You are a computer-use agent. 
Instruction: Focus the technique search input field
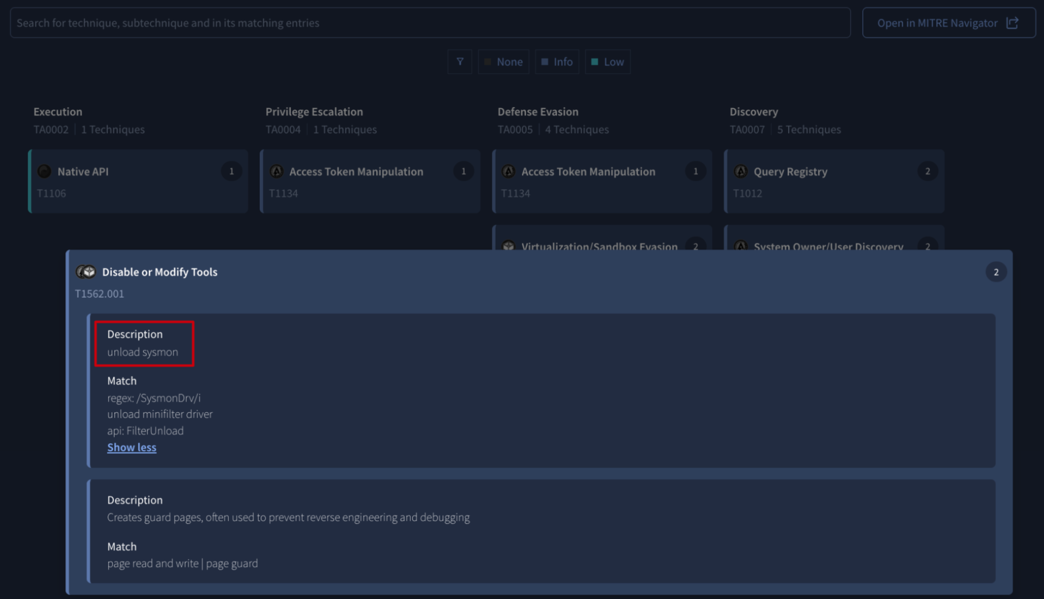coord(430,23)
